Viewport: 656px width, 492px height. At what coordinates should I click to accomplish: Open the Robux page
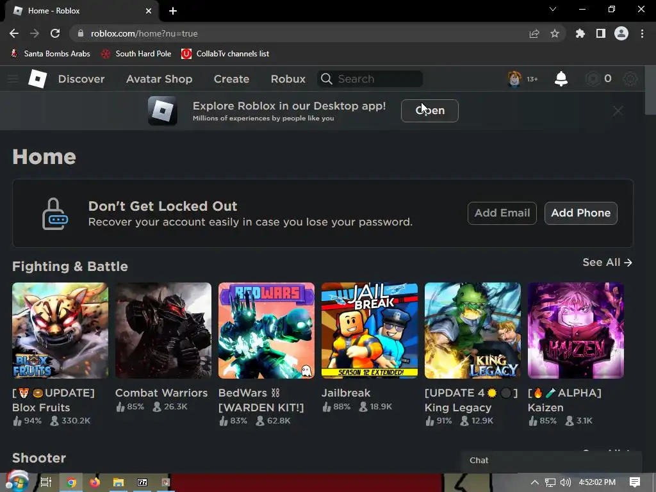pyautogui.click(x=288, y=79)
